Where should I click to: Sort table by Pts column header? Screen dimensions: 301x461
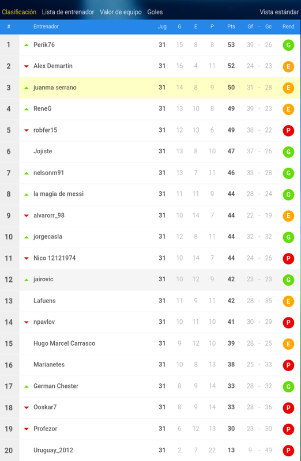click(x=231, y=27)
